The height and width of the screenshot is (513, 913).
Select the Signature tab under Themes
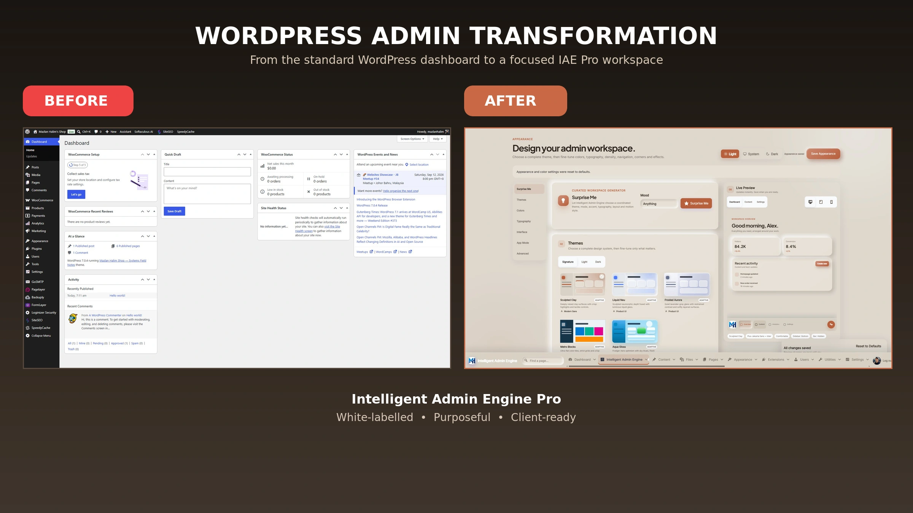point(568,262)
